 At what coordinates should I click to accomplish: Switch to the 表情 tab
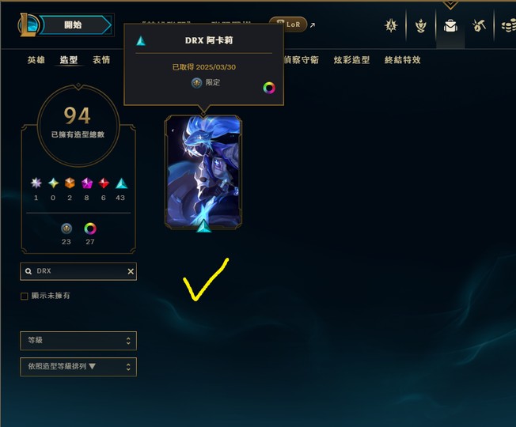(x=101, y=60)
